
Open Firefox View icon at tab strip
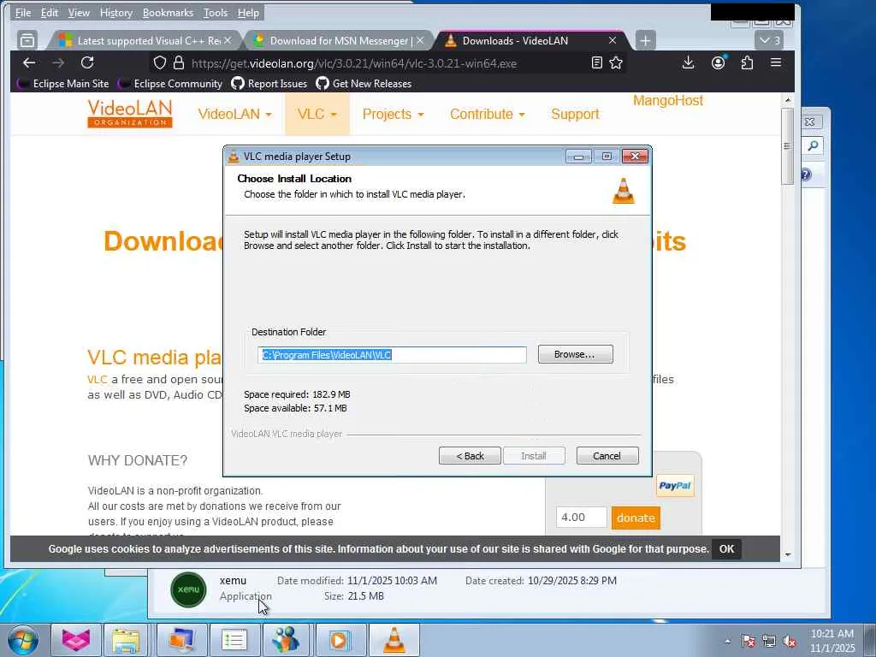[27, 40]
